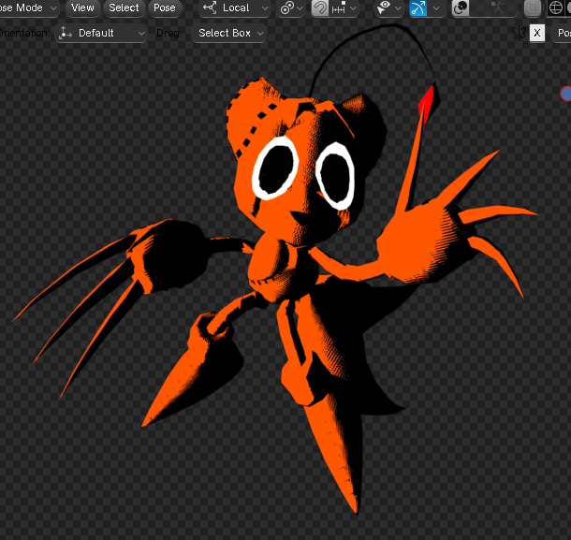This screenshot has width=571, height=540.
Task: Expand the overlays options arrow
Action: point(478,7)
